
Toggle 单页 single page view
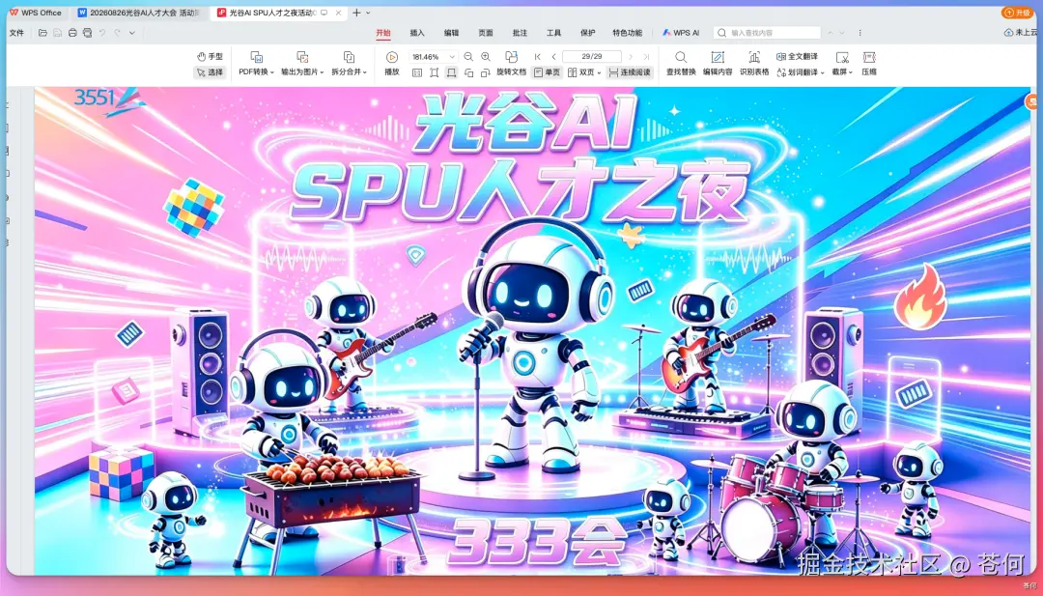[x=547, y=71]
